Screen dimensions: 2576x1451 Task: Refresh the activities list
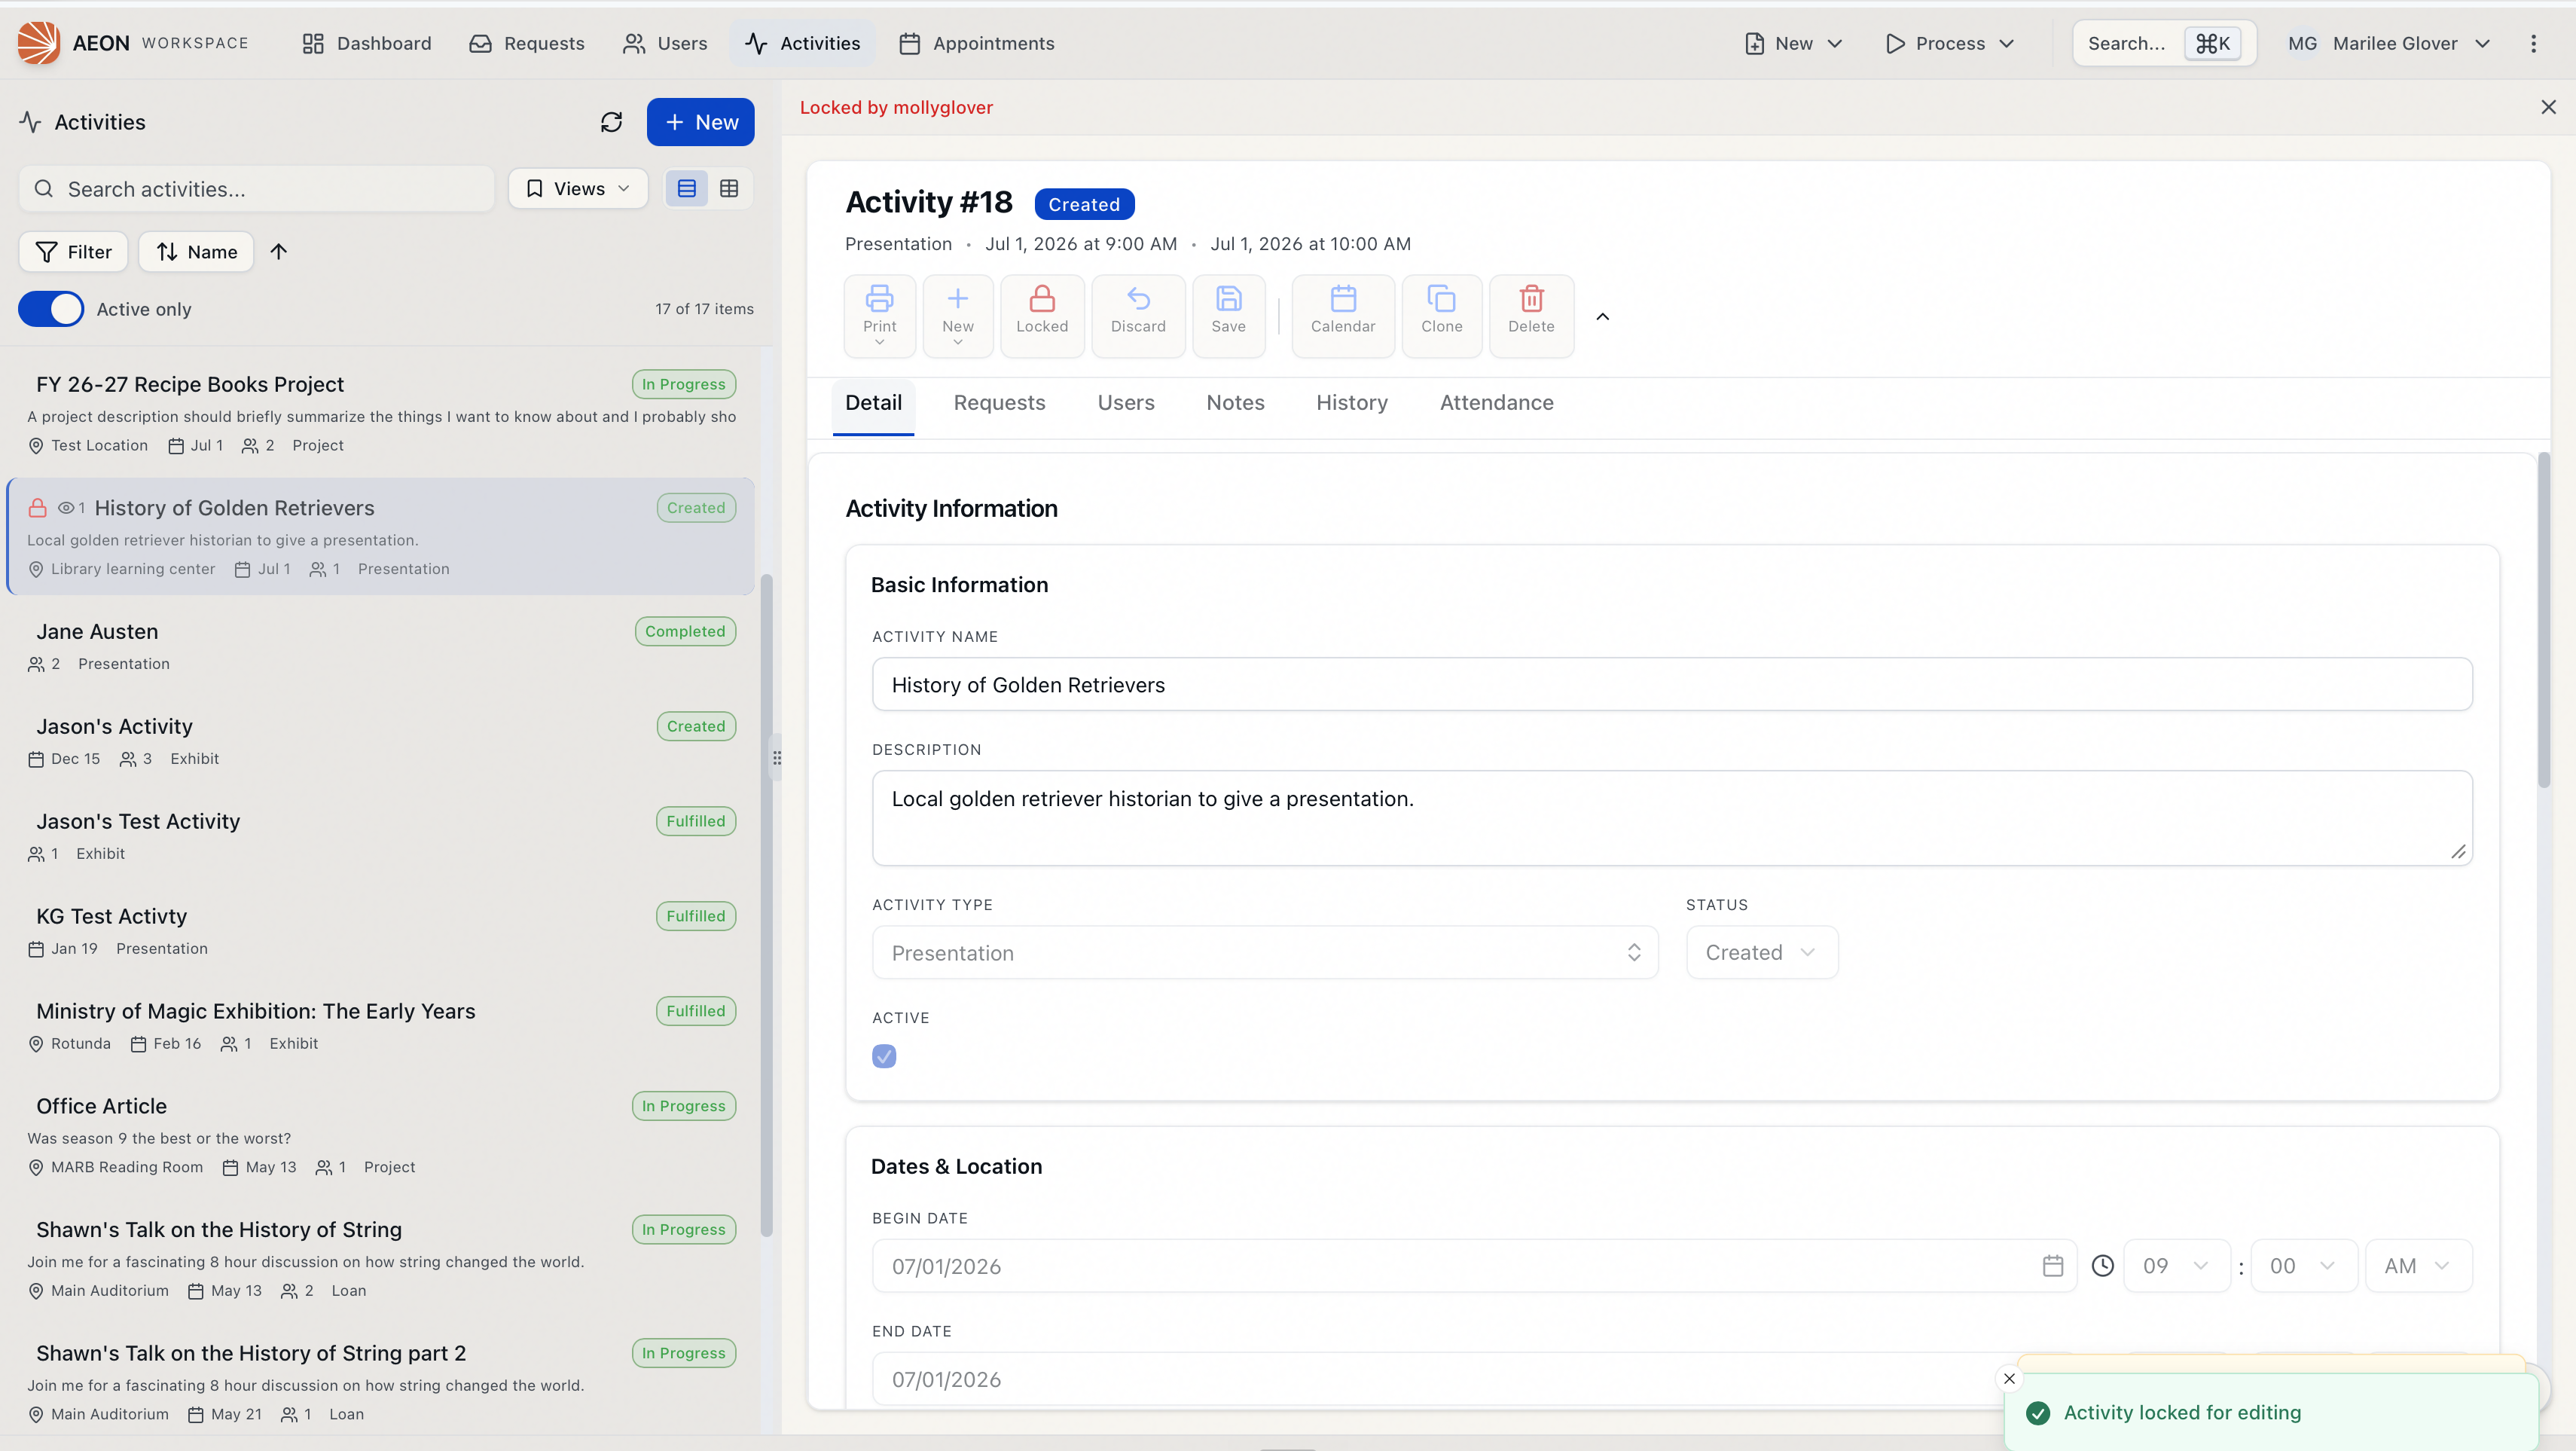click(x=611, y=122)
